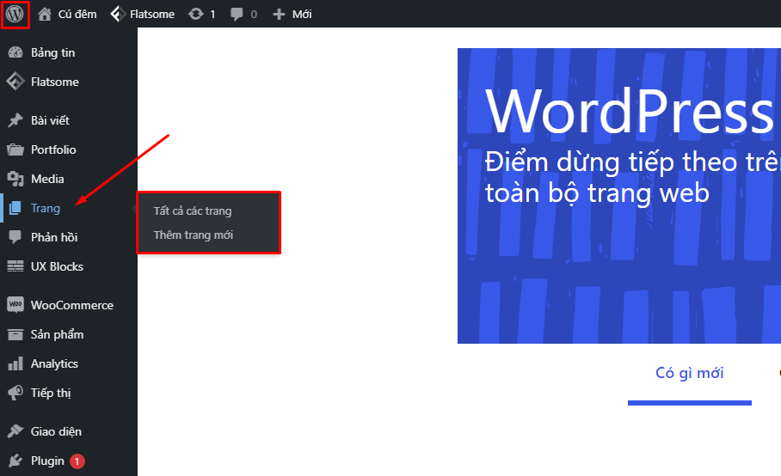Open Flatsome menu in top admin bar
This screenshot has height=476, width=781.
[152, 14]
